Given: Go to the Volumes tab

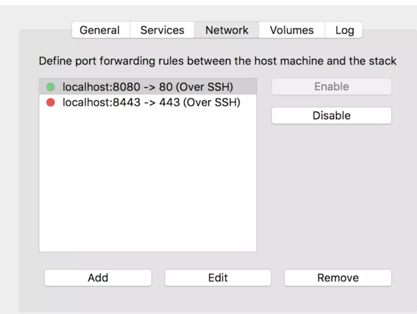Looking at the screenshot, I should 292,30.
